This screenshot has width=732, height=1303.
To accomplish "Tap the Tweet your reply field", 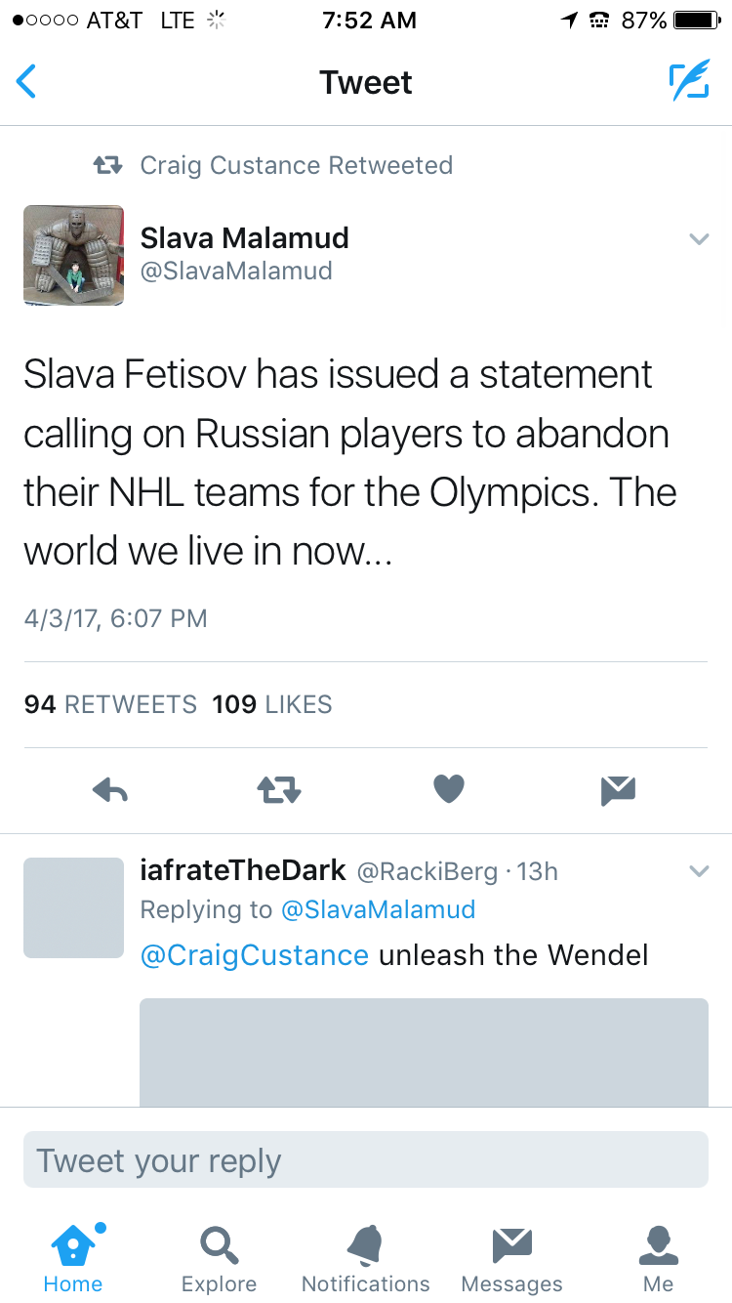I will (x=366, y=1160).
